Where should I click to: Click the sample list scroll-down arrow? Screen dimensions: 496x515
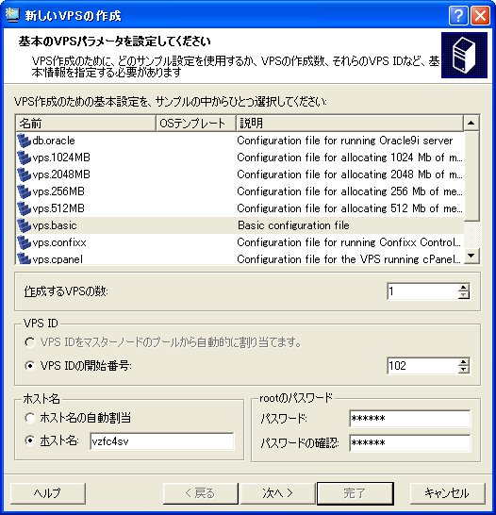(x=471, y=256)
